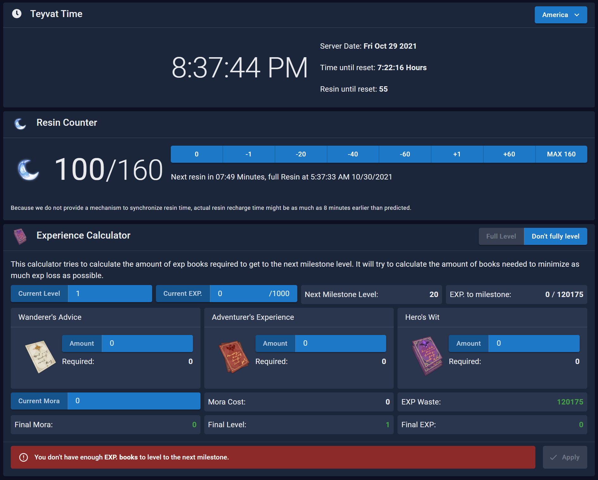Viewport: 598px width, 480px height.
Task: Click the large resin moon icon
Action: pyautogui.click(x=28, y=169)
